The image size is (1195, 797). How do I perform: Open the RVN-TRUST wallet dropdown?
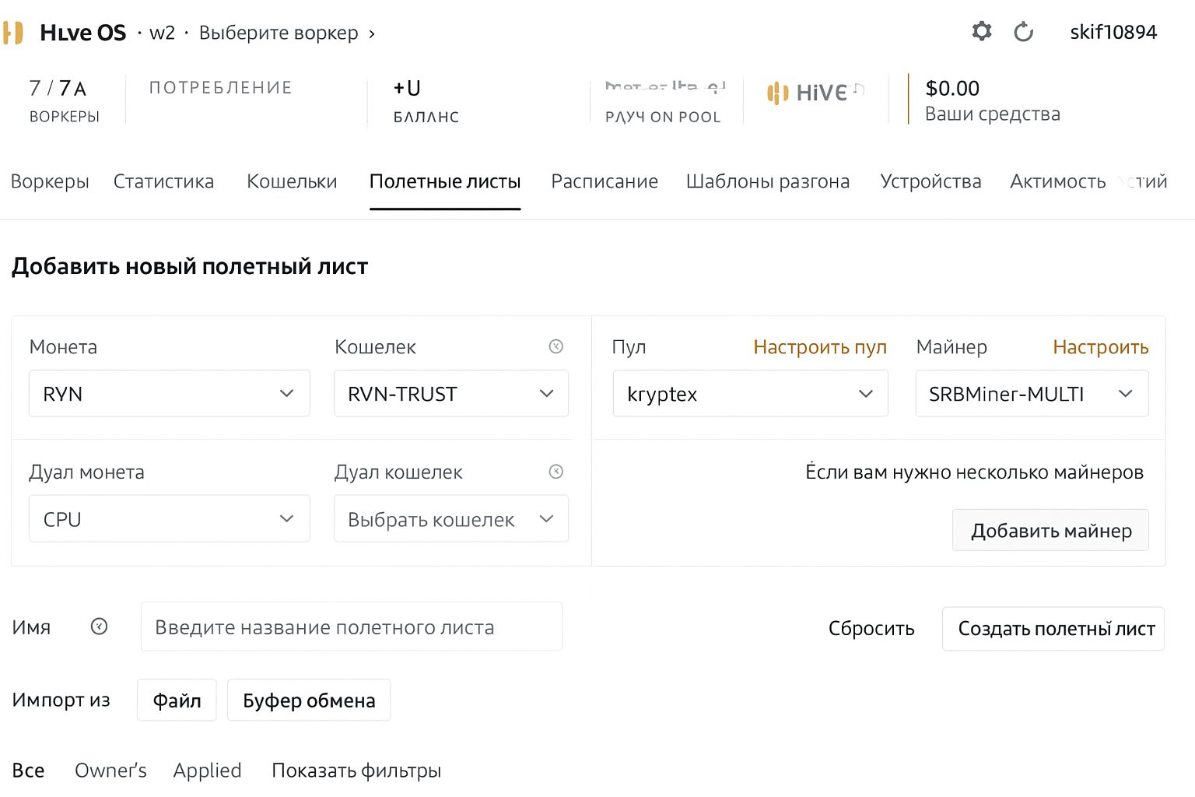pyautogui.click(x=450, y=393)
